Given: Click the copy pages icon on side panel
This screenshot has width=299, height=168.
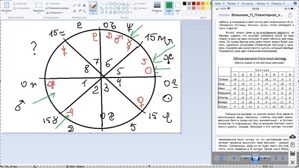Looking at the screenshot, I should pos(292,145).
